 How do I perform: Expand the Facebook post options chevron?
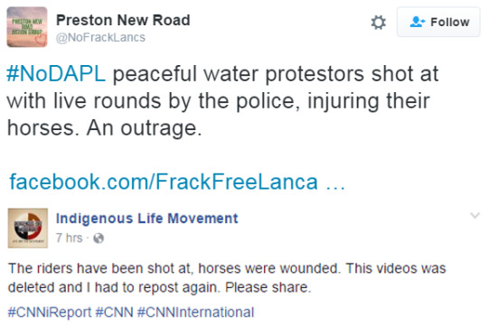(x=475, y=215)
